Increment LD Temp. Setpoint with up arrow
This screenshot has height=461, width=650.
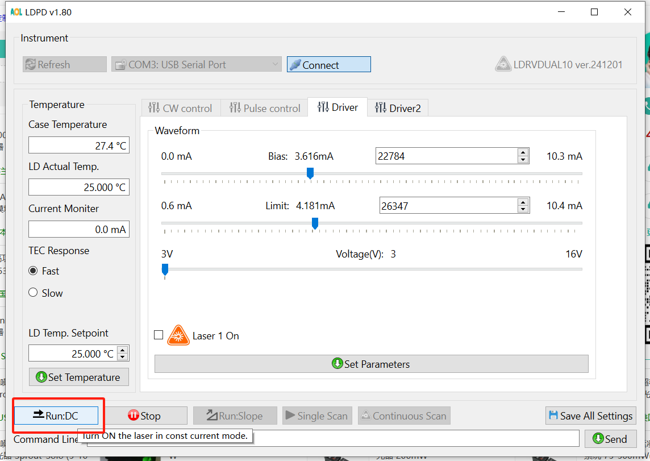click(x=123, y=350)
